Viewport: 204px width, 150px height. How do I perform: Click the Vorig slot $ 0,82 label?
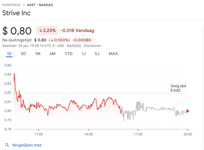[178, 88]
